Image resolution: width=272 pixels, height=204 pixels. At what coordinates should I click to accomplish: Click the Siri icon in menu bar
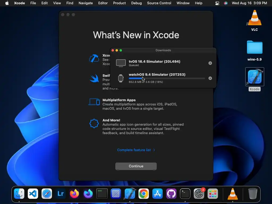226,3
